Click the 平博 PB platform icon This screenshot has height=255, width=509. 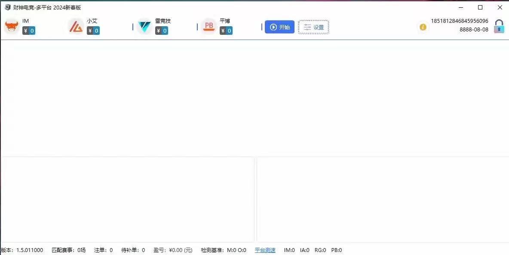coord(209,27)
